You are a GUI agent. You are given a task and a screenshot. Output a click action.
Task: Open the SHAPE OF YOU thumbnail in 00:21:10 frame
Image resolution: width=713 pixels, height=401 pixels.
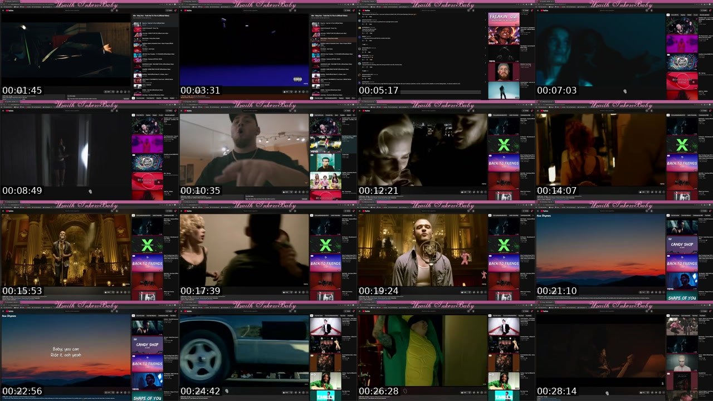pos(682,297)
